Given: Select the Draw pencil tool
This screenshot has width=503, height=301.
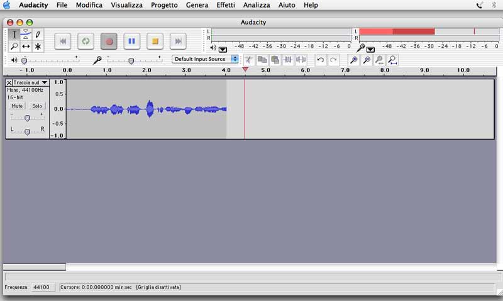Looking at the screenshot, I should click(x=38, y=35).
